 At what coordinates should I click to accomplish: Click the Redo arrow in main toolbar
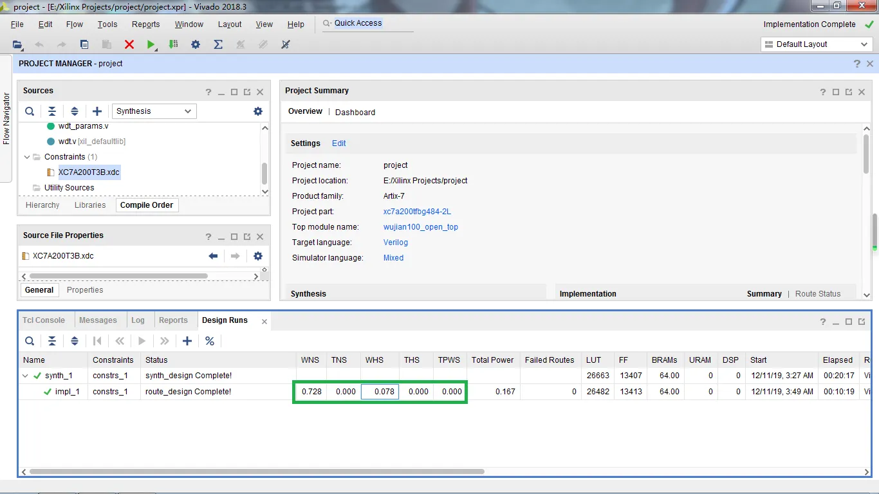point(62,44)
